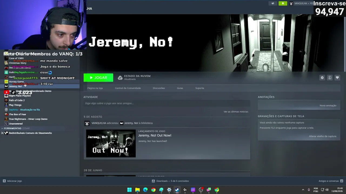Click the VANQUILHA avatar in activity feed

87,123
